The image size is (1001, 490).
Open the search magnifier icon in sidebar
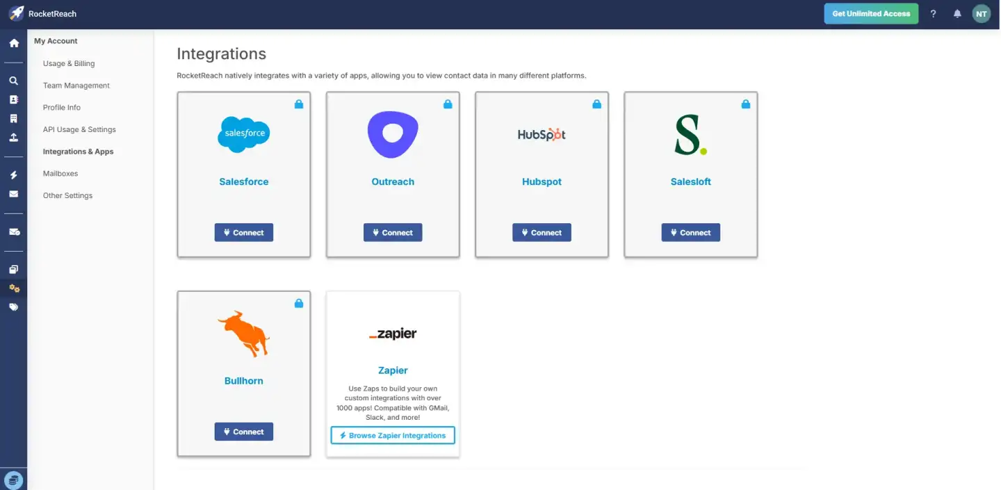coord(13,81)
